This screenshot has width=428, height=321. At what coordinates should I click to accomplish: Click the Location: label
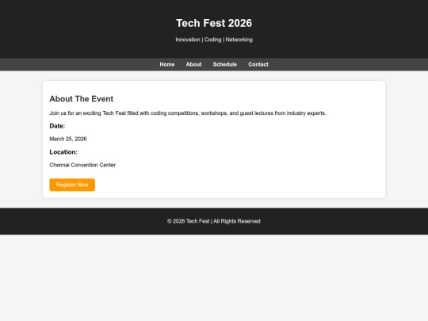(x=63, y=152)
